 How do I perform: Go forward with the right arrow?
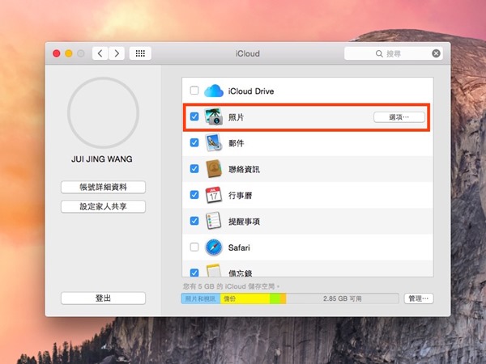point(117,53)
